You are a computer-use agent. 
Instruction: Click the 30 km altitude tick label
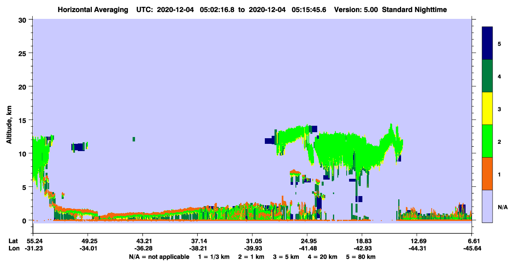[x=23, y=20]
